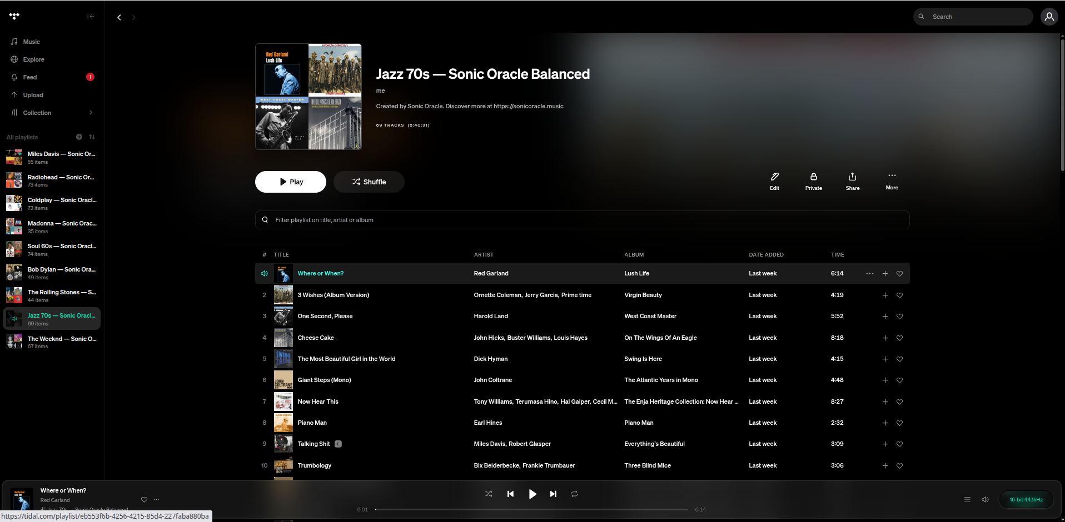Start playlist with the Play button
This screenshot has height=522, width=1065.
tap(291, 182)
